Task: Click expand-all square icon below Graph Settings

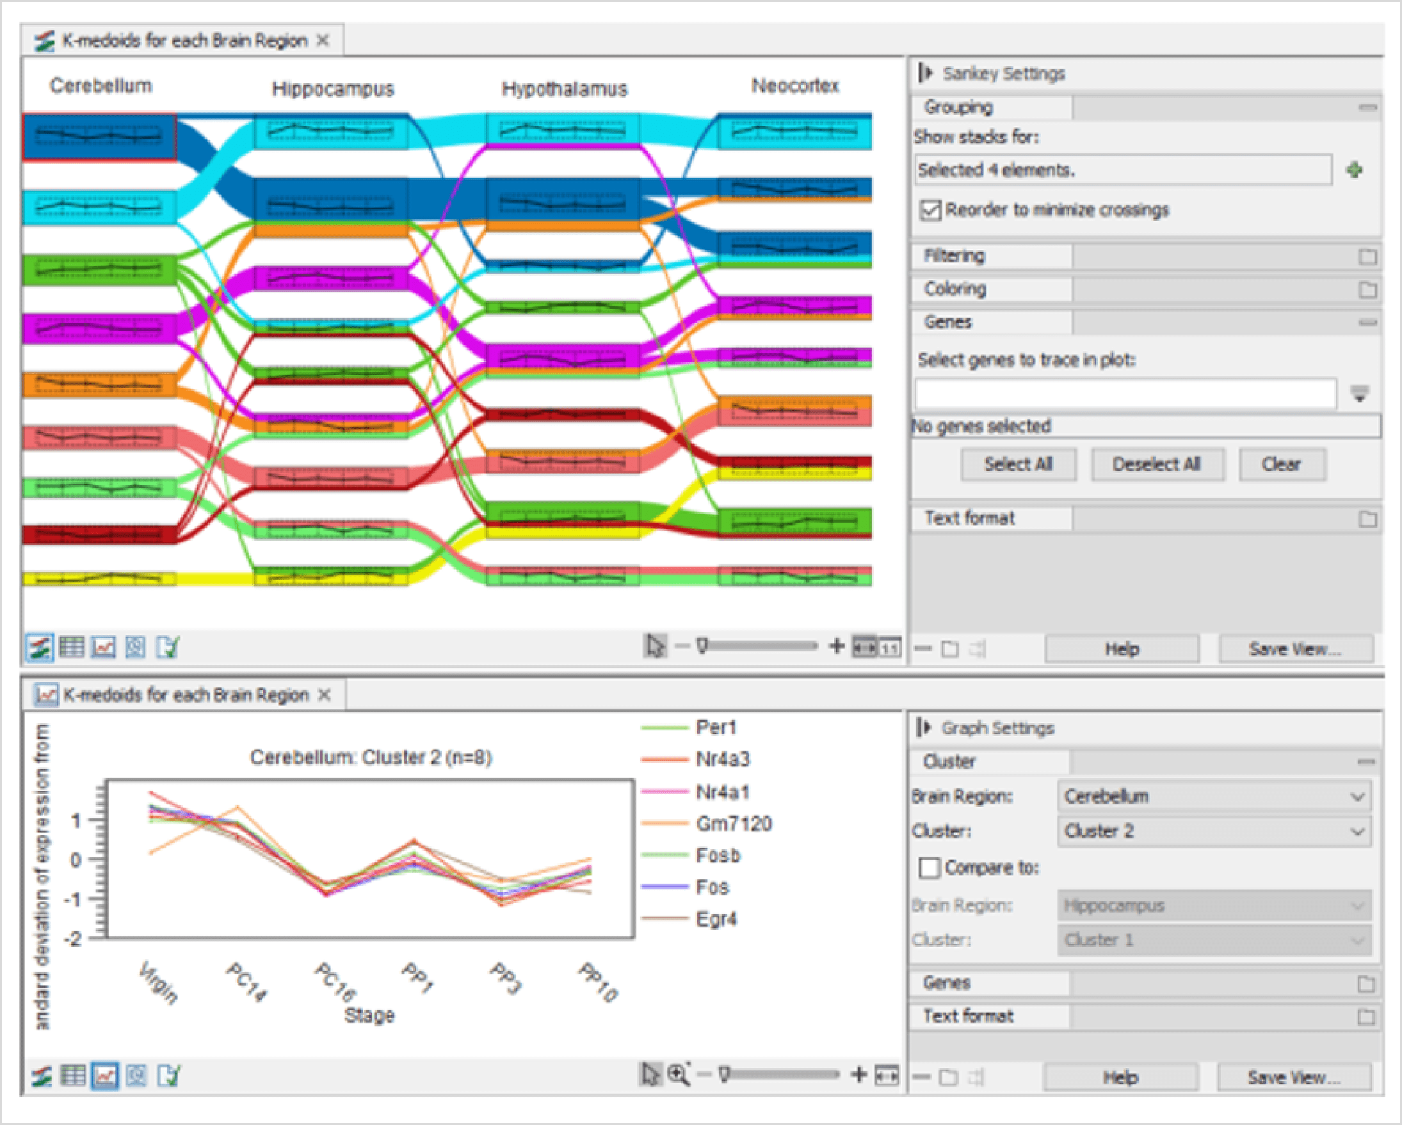Action: (949, 1077)
